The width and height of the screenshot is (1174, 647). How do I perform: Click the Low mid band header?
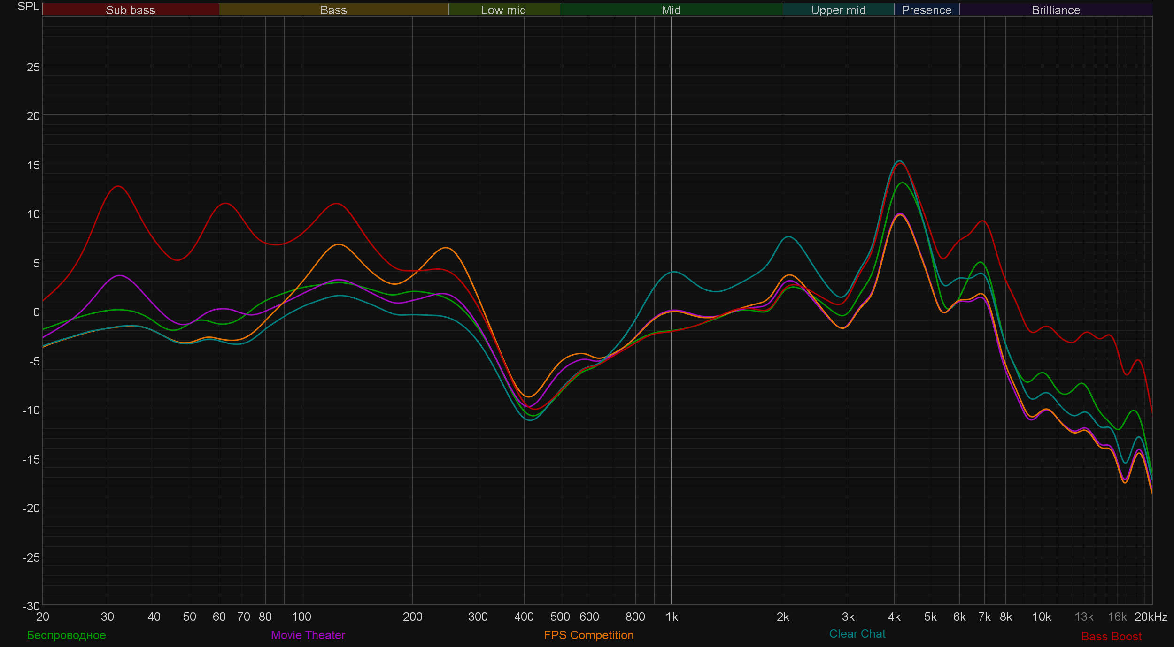point(503,10)
